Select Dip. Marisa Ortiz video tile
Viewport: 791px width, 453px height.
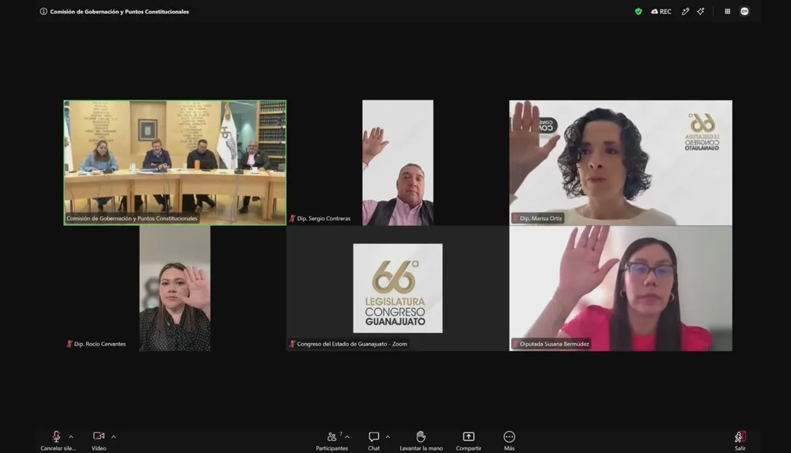(x=620, y=162)
